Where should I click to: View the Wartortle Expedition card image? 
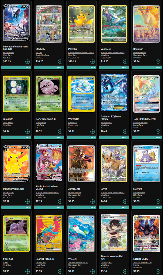point(81,94)
